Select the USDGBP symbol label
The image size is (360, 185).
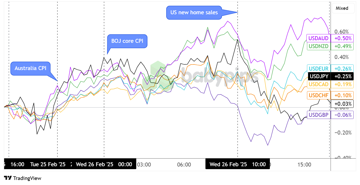(x=318, y=115)
